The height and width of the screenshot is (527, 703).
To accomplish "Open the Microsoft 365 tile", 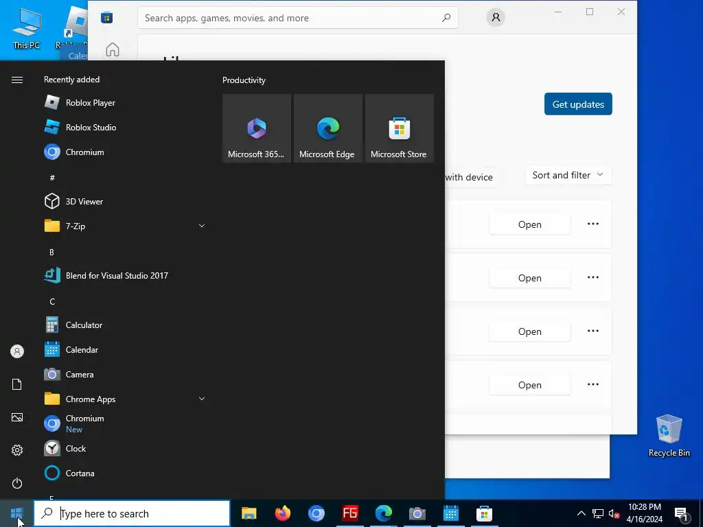I will (257, 128).
